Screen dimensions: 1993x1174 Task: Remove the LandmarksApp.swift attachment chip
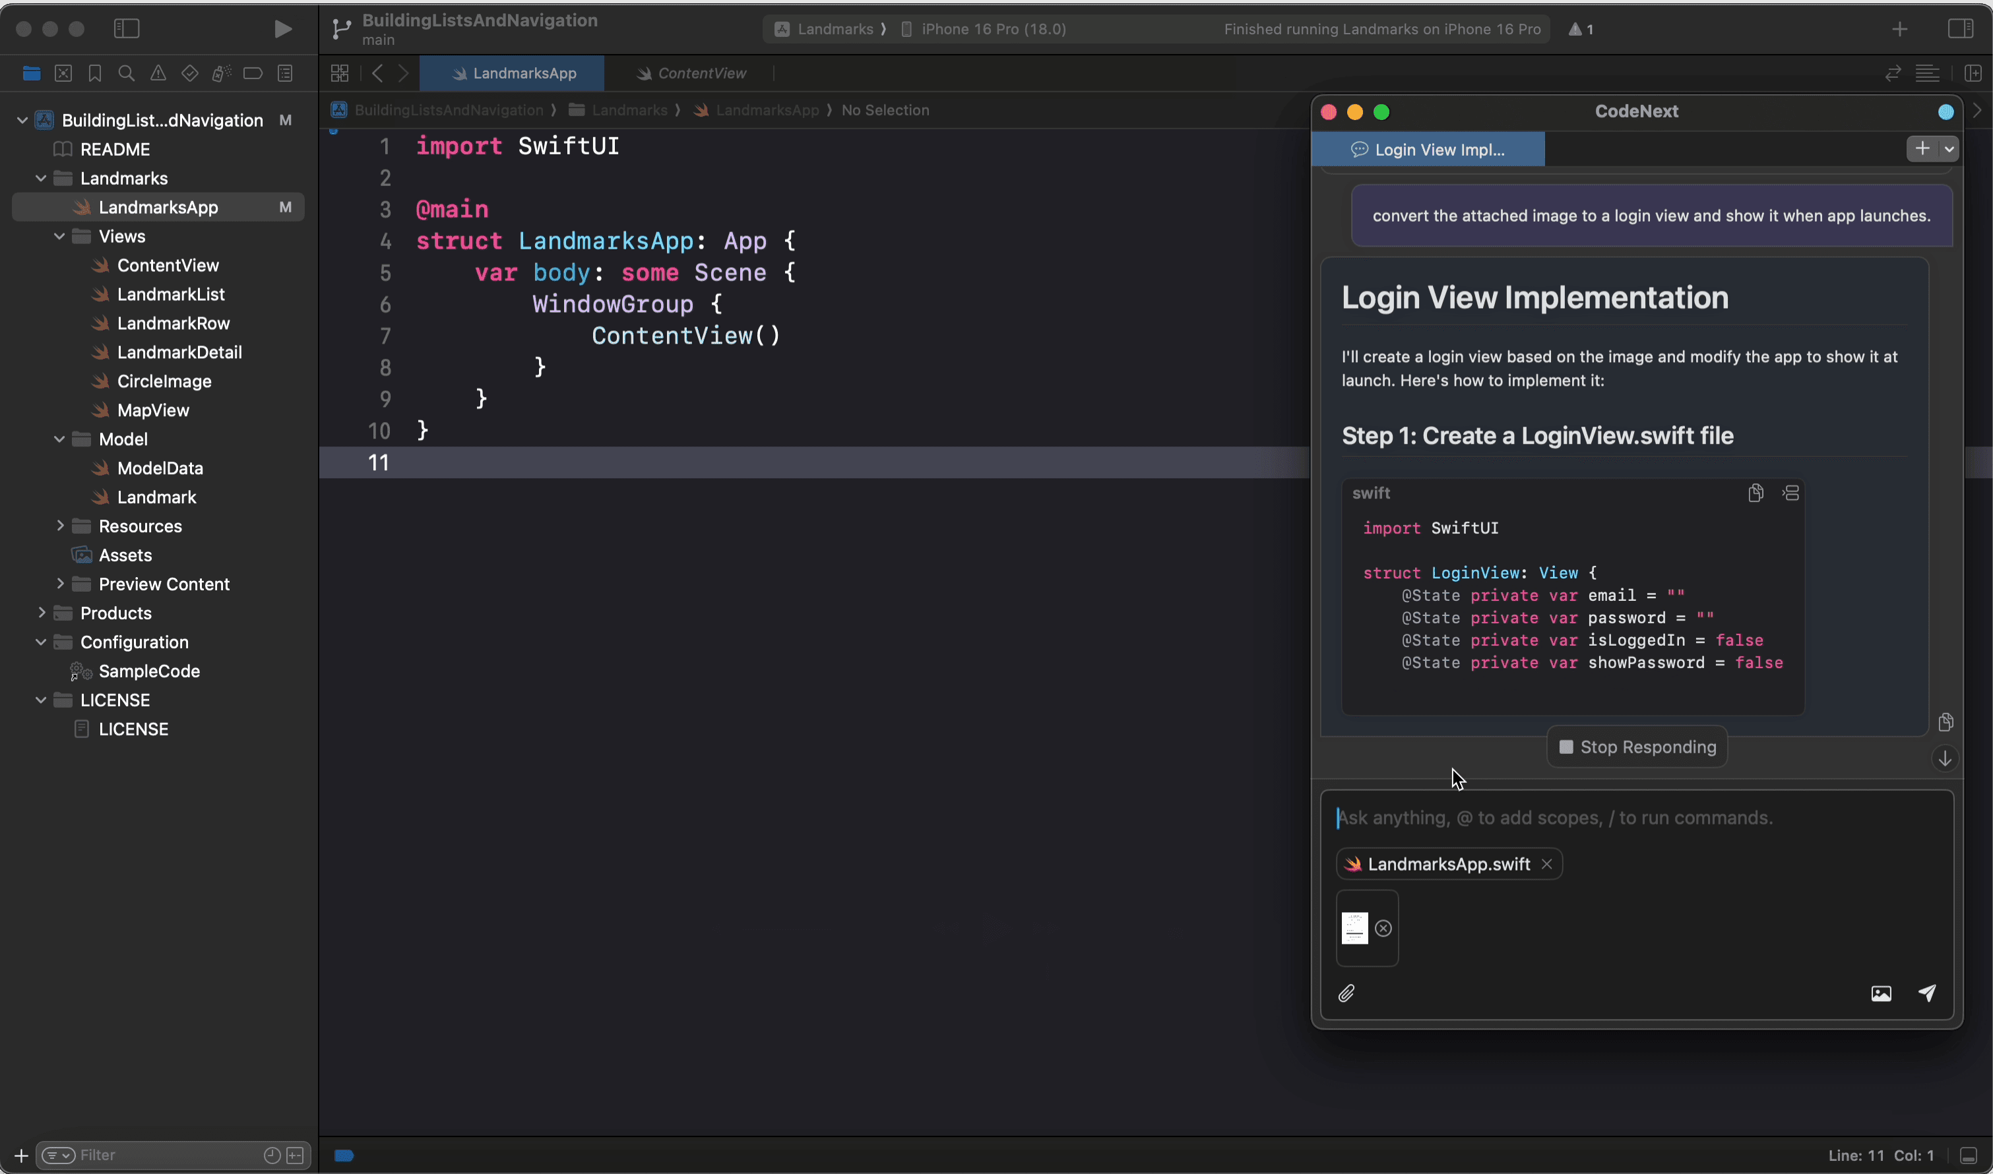tap(1547, 864)
